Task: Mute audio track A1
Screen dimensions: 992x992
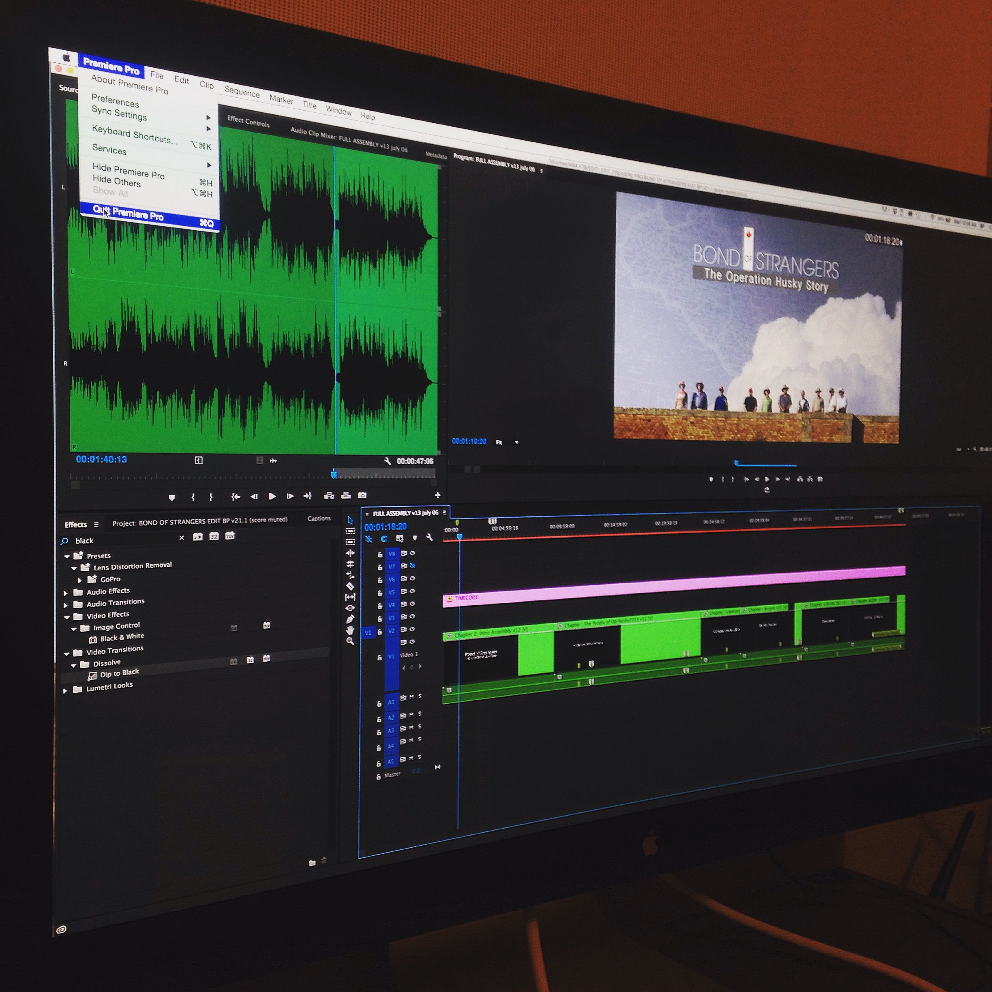Action: (x=411, y=697)
